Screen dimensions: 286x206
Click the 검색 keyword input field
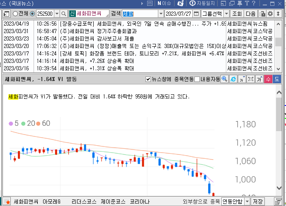pos(140,14)
